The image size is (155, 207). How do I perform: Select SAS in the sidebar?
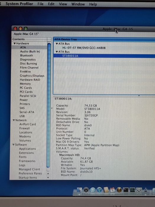click(22, 108)
